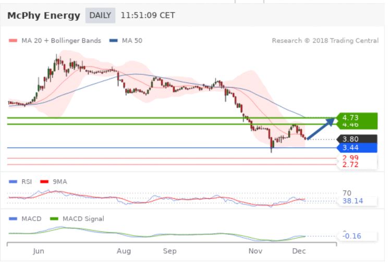The height and width of the screenshot is (270, 390).
Task: Click the MACD legend label
Action: click(31, 218)
